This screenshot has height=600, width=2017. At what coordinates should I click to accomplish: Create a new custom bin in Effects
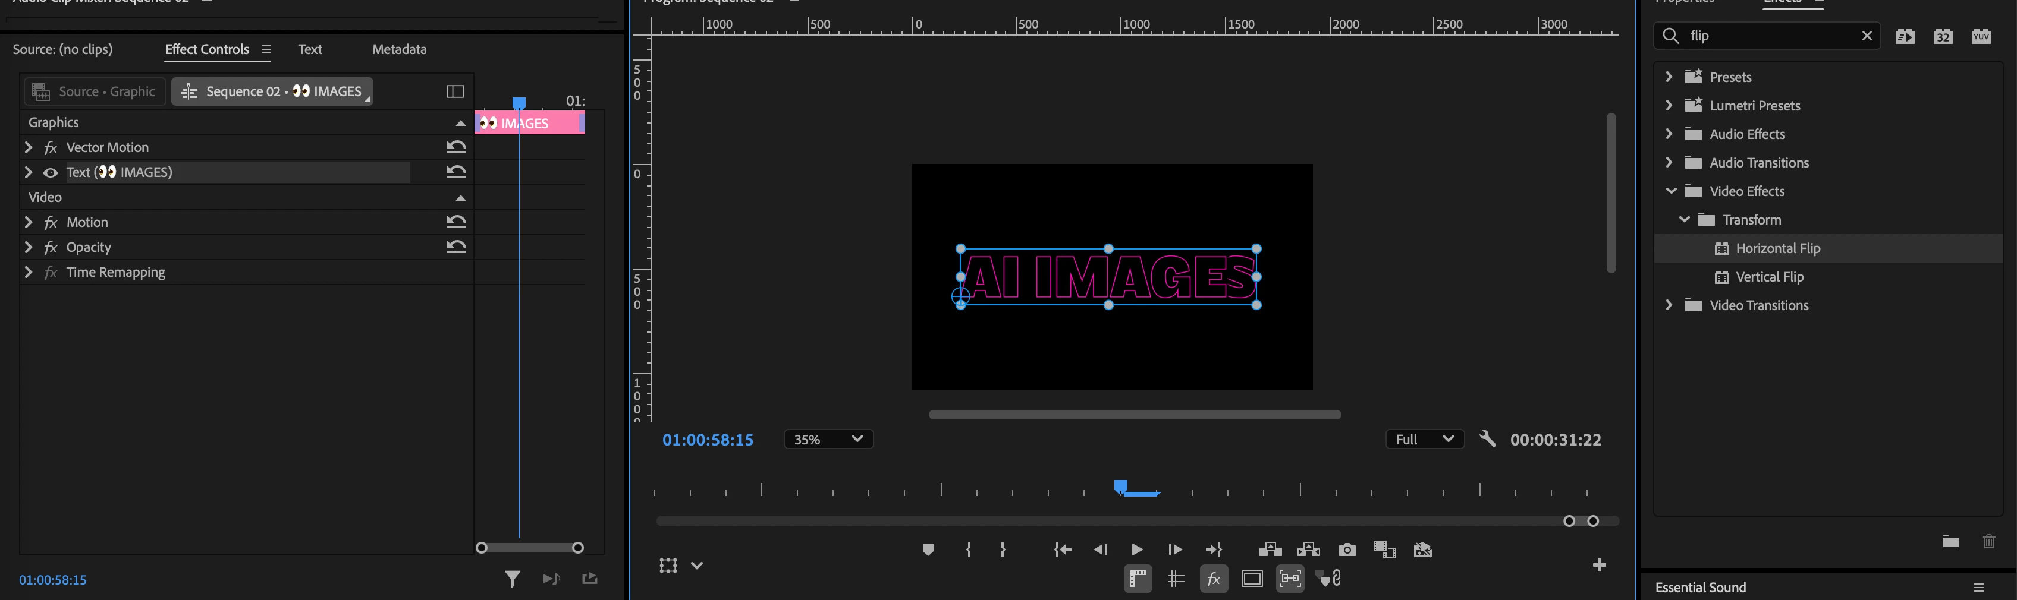coord(1950,541)
